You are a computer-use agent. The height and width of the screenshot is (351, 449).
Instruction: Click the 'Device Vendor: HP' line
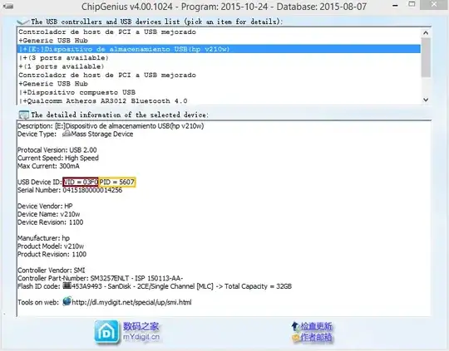click(45, 206)
